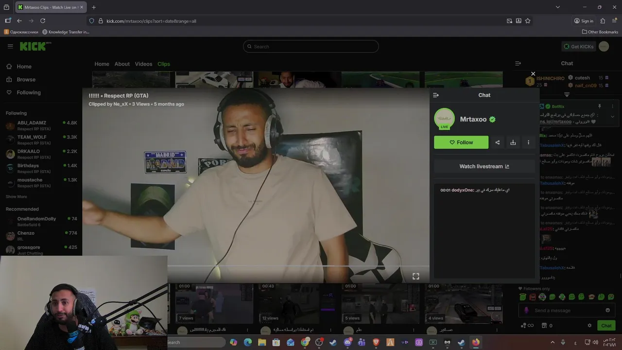Collapse the background page Chat sidebar
This screenshot has height=350, width=622.
coord(518,63)
